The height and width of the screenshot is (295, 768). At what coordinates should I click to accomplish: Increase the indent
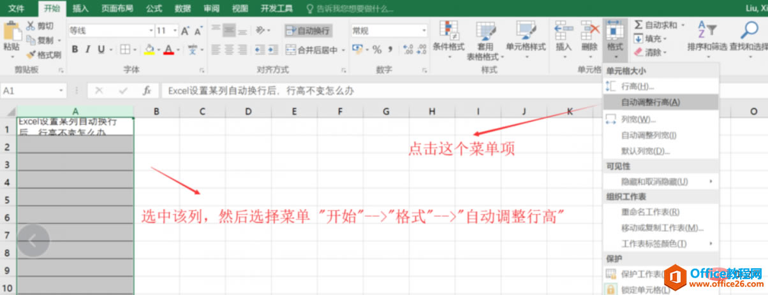point(272,50)
